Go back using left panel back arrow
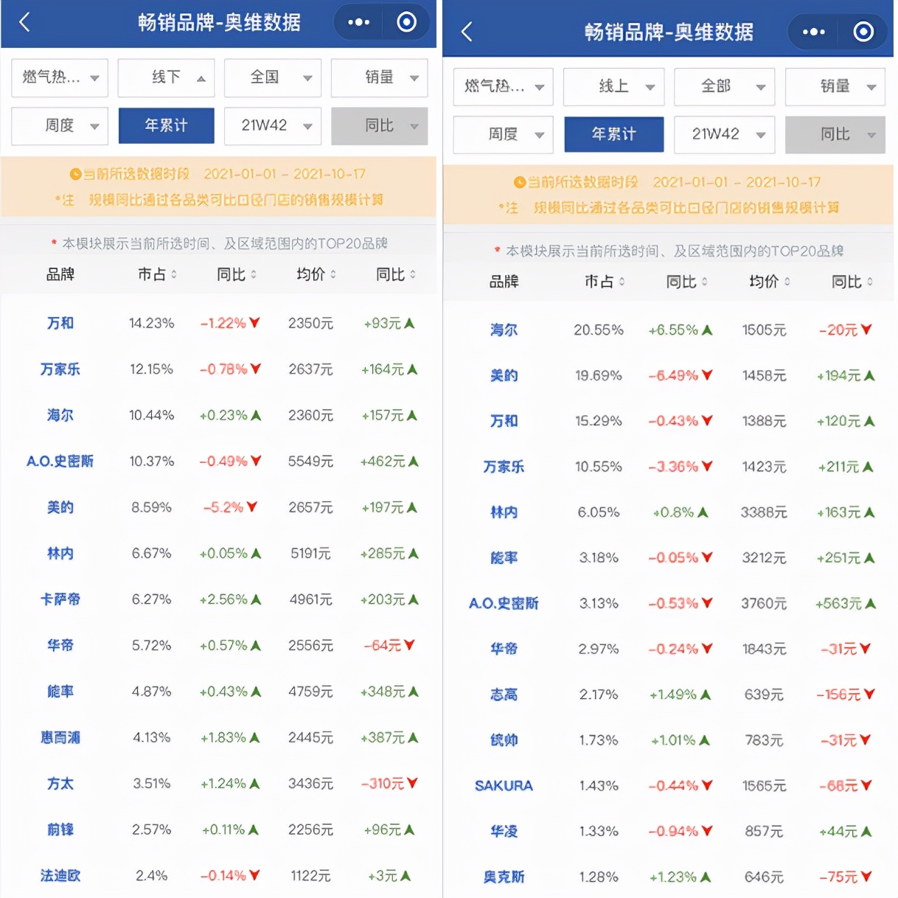The image size is (898, 898). tap(24, 22)
